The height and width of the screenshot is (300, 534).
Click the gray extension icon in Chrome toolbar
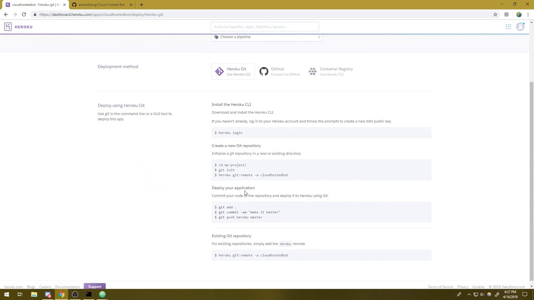point(506,15)
